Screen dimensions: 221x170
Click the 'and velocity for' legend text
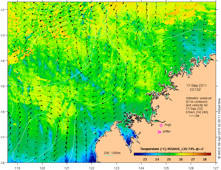click(197, 105)
